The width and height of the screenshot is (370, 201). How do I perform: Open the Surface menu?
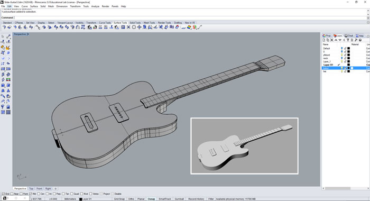click(34, 6)
